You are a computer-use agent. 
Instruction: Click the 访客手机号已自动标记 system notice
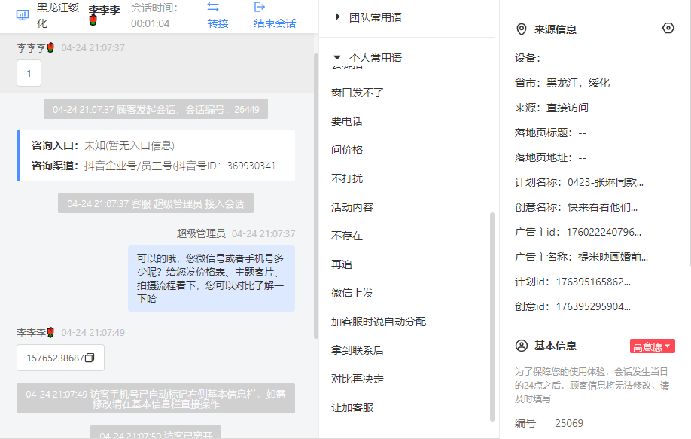(156, 398)
